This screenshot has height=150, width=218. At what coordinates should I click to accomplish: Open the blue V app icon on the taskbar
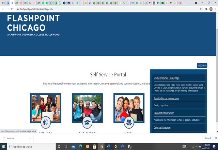(123, 147)
